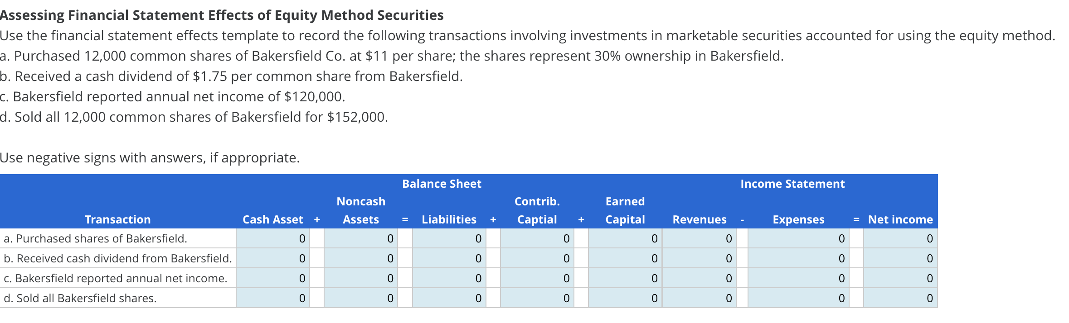
Task: Select Net income cell for annual net income row
Action: click(x=900, y=278)
